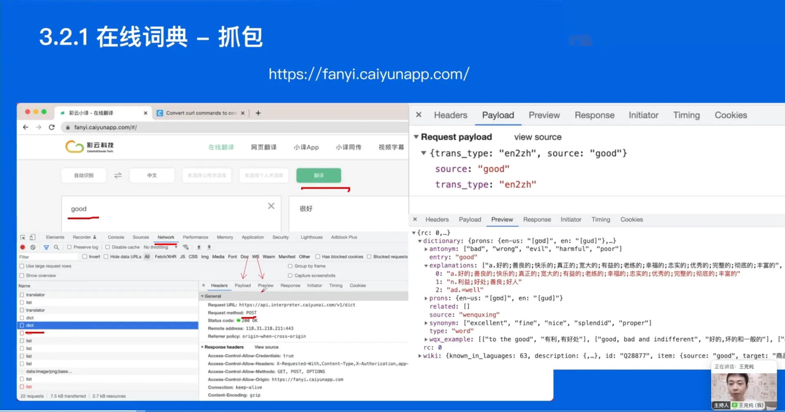Open the Application DevTools tab
Viewport: 785px width, 412px height.
(253, 237)
